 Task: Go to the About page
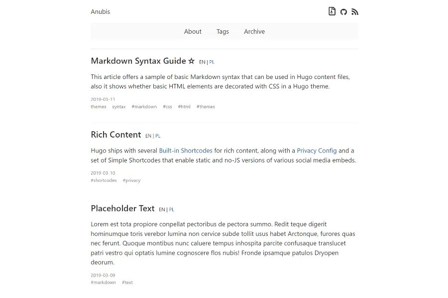(193, 31)
